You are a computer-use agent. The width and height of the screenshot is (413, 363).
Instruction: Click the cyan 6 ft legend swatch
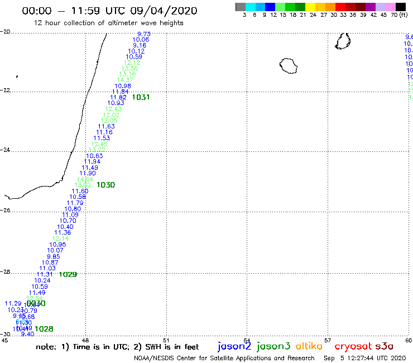[251, 7]
